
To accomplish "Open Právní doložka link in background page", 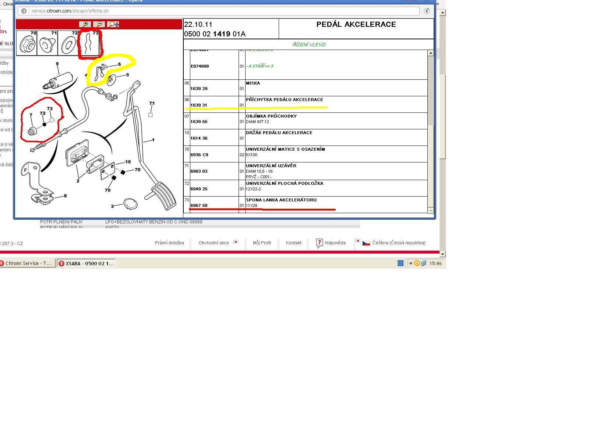I will pyautogui.click(x=169, y=243).
